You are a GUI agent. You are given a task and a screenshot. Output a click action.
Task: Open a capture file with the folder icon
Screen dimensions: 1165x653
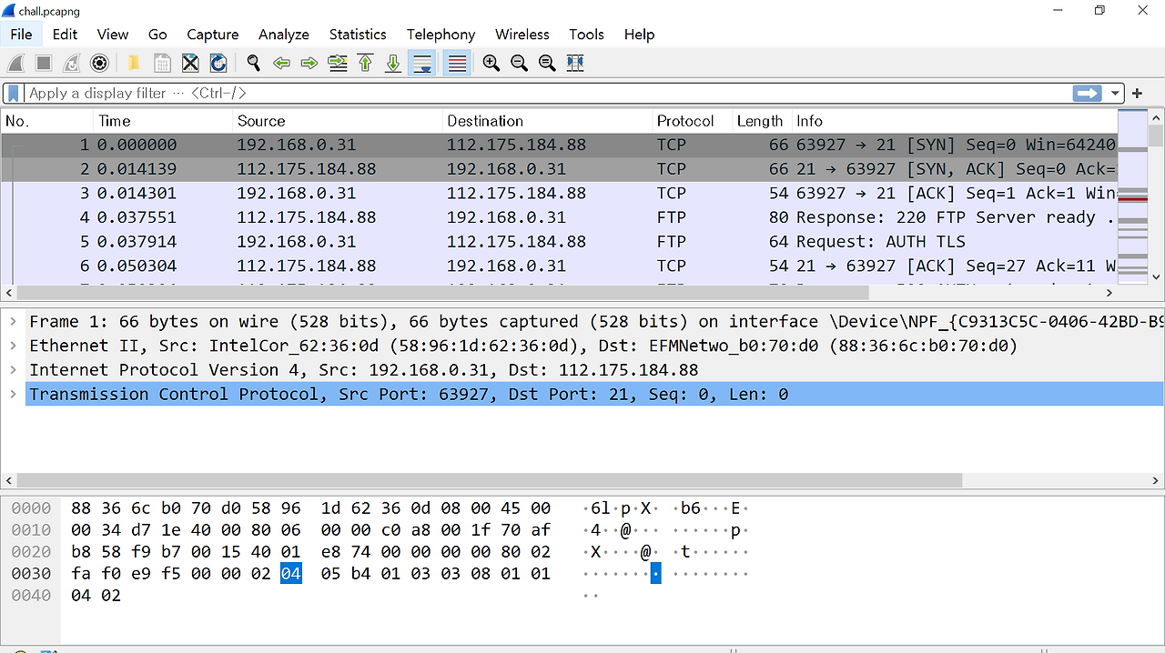(134, 63)
